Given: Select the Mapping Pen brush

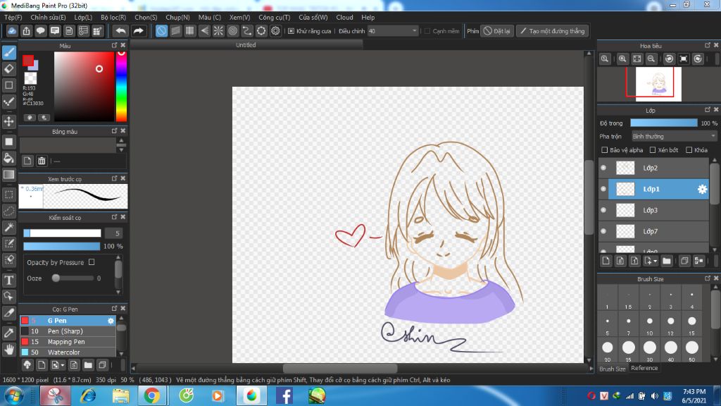Looking at the screenshot, I should pyautogui.click(x=68, y=342).
